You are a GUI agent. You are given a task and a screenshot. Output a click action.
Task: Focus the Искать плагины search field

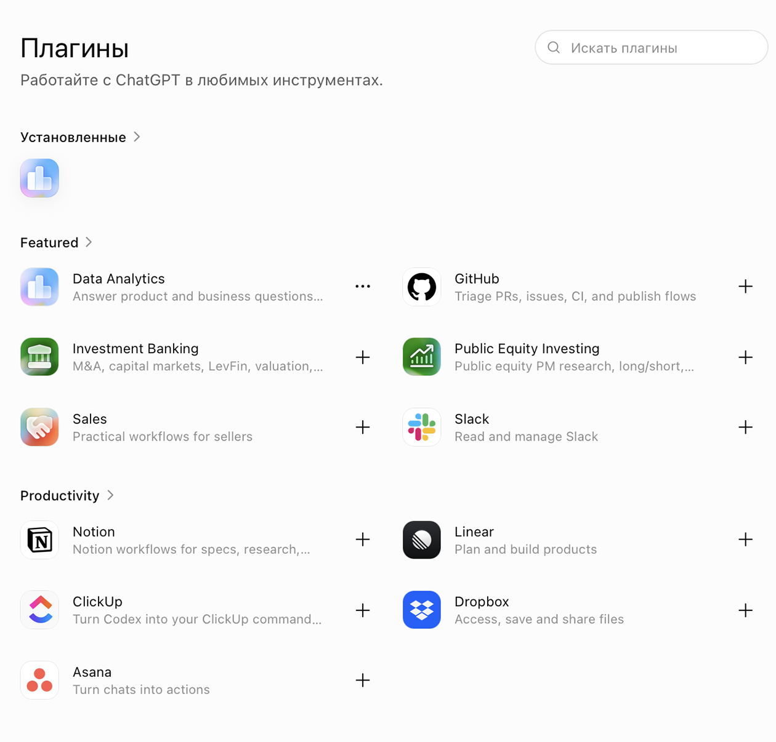pyautogui.click(x=652, y=47)
